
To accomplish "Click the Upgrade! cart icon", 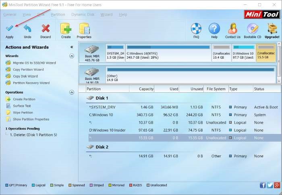I will click(272, 28).
